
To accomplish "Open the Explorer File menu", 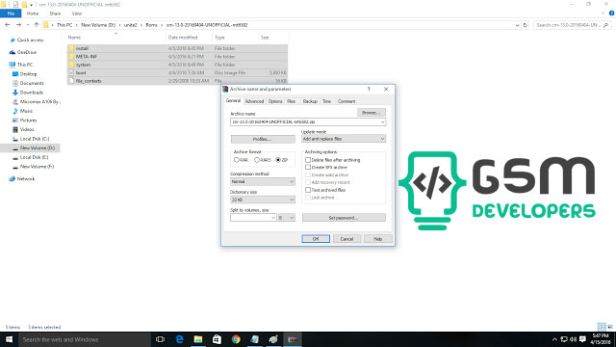I will (11, 13).
